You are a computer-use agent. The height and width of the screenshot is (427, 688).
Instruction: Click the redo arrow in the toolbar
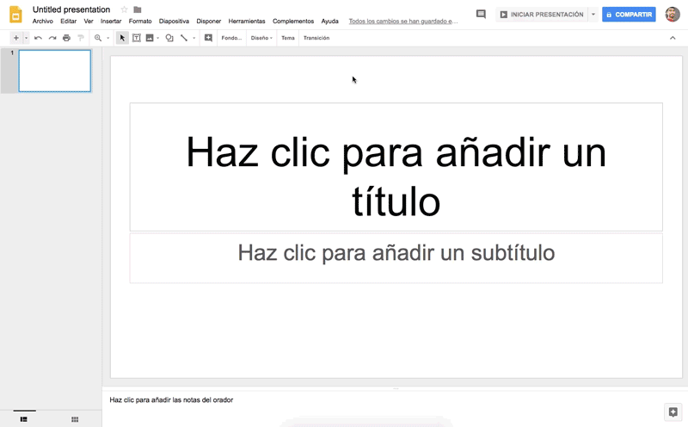[52, 38]
